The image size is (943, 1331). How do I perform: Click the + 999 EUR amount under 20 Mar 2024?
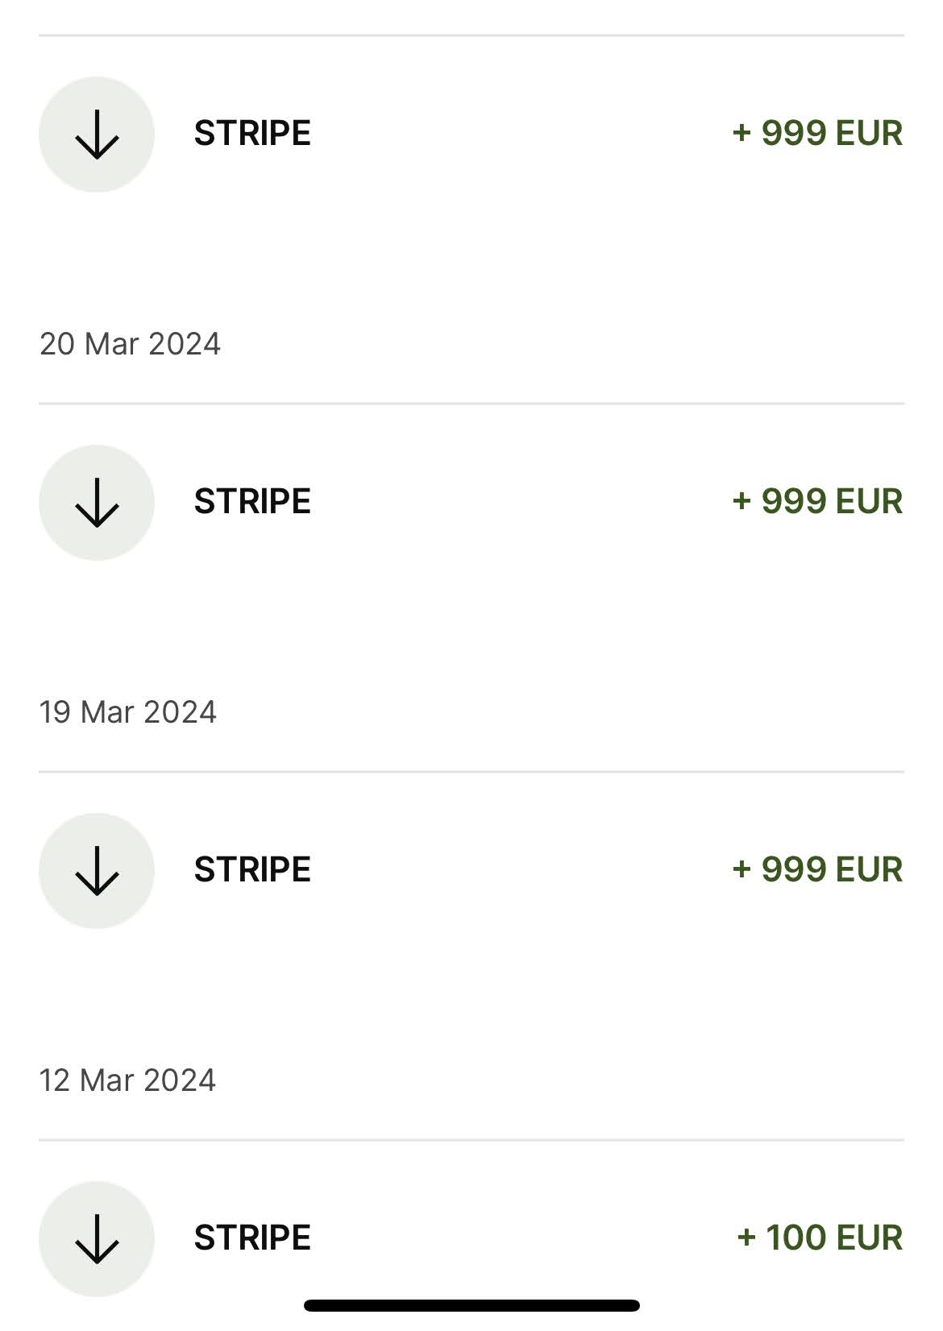point(817,502)
